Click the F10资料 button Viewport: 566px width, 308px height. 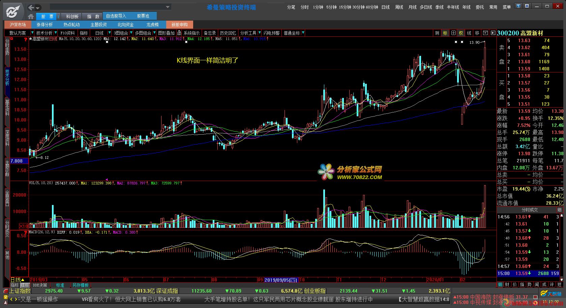coord(67,33)
